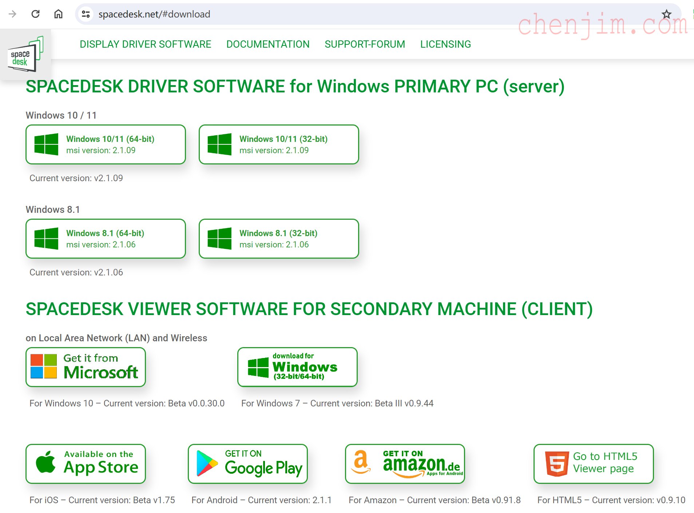Click 'For Windows 10 – Current version: Beta v0.0.30.0'
The width and height of the screenshot is (694, 513).
point(127,403)
